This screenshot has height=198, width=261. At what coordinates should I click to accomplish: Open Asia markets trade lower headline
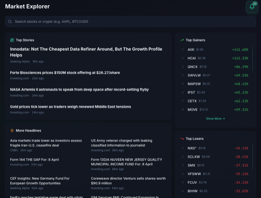click(46, 143)
